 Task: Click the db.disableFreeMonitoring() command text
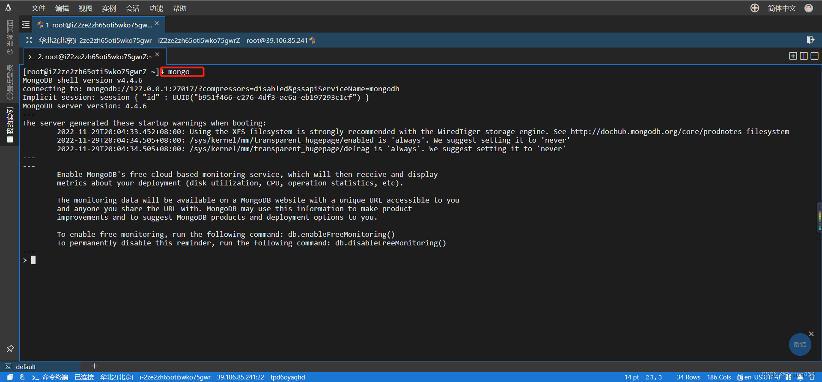click(x=390, y=243)
